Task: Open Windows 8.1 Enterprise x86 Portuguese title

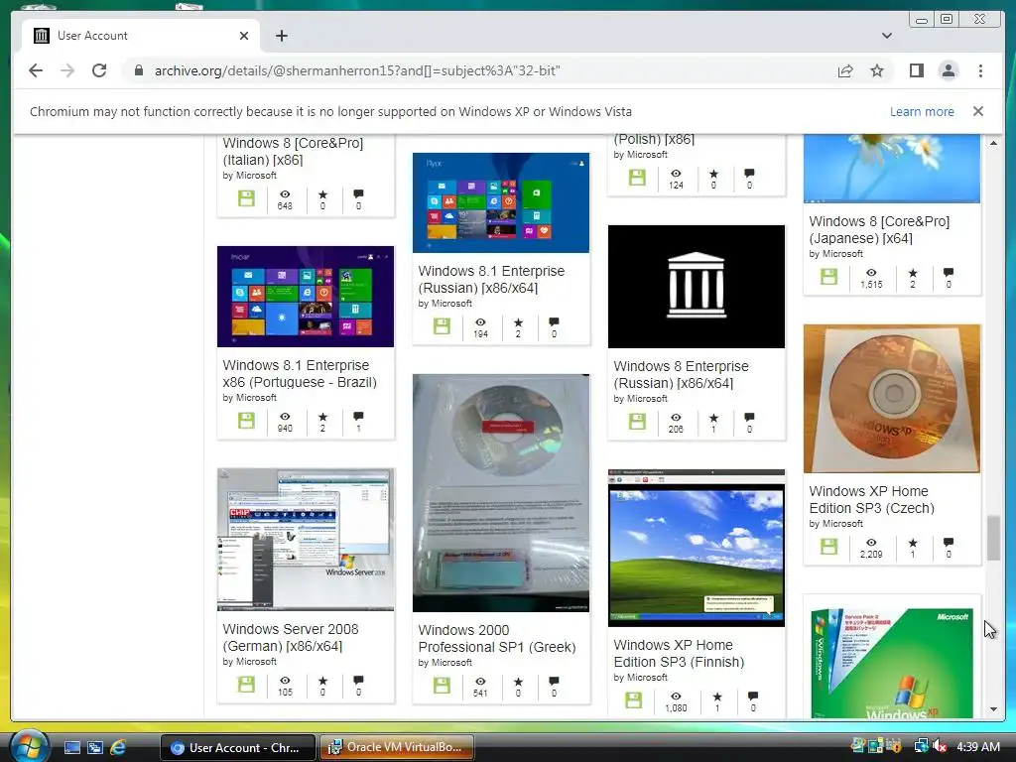Action: (300, 373)
